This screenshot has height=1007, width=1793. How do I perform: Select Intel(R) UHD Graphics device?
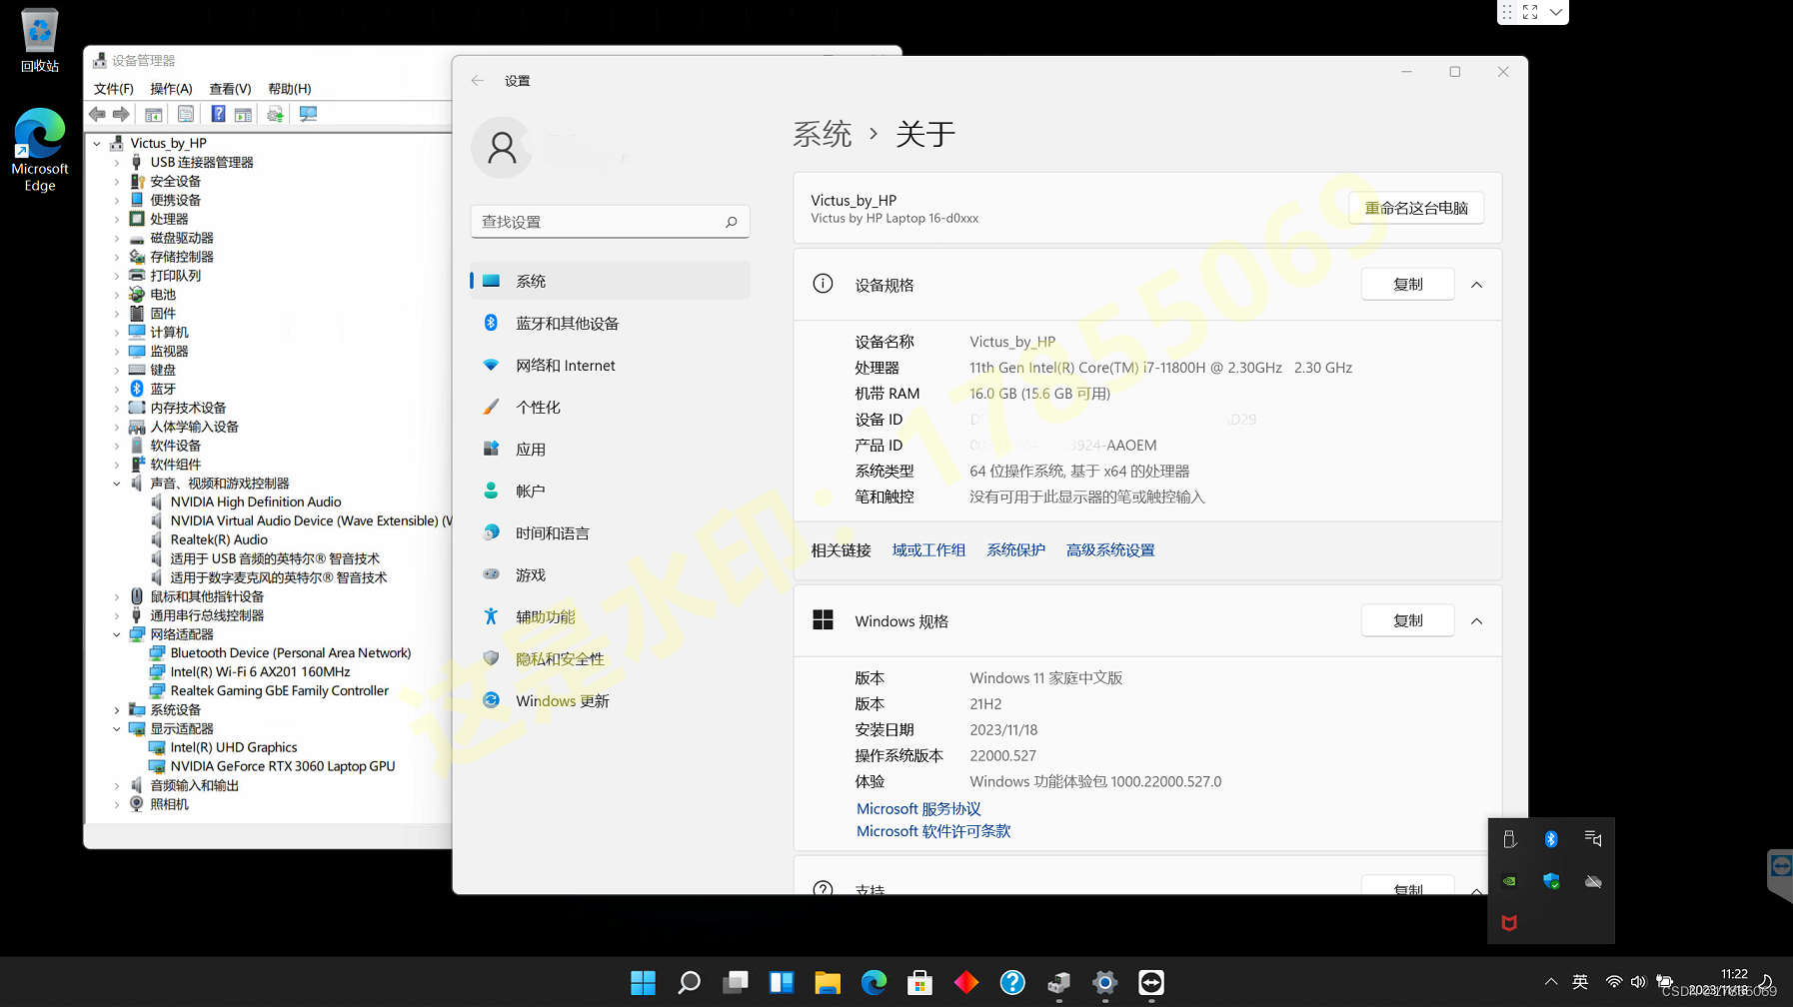pyautogui.click(x=234, y=747)
